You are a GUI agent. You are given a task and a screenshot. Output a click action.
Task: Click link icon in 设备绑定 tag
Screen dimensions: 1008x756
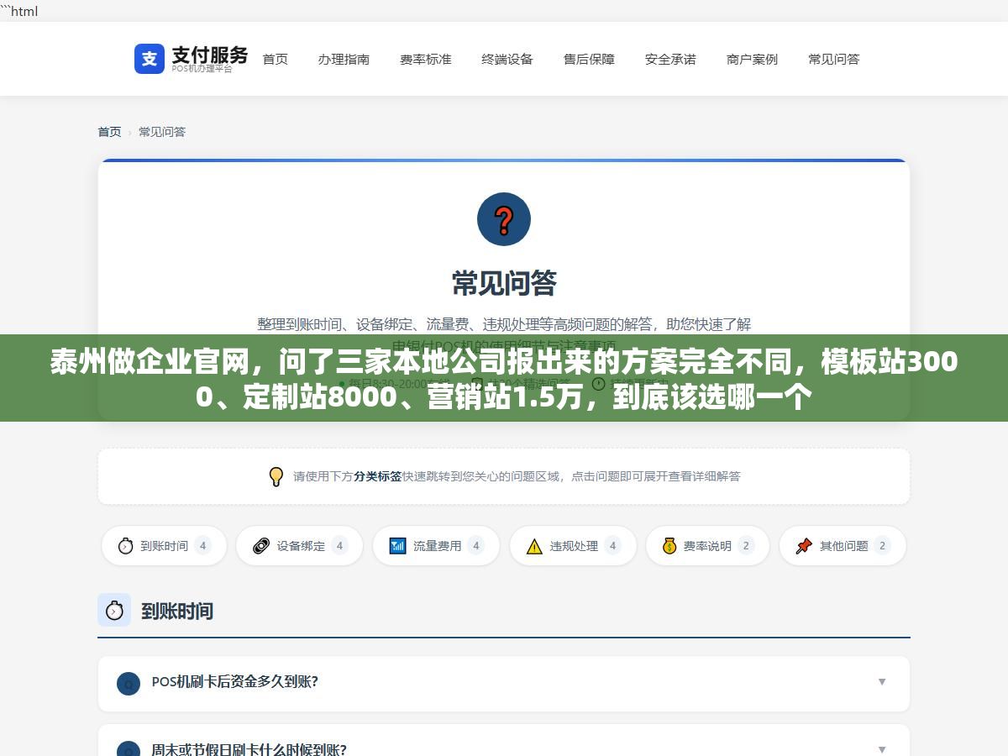261,546
